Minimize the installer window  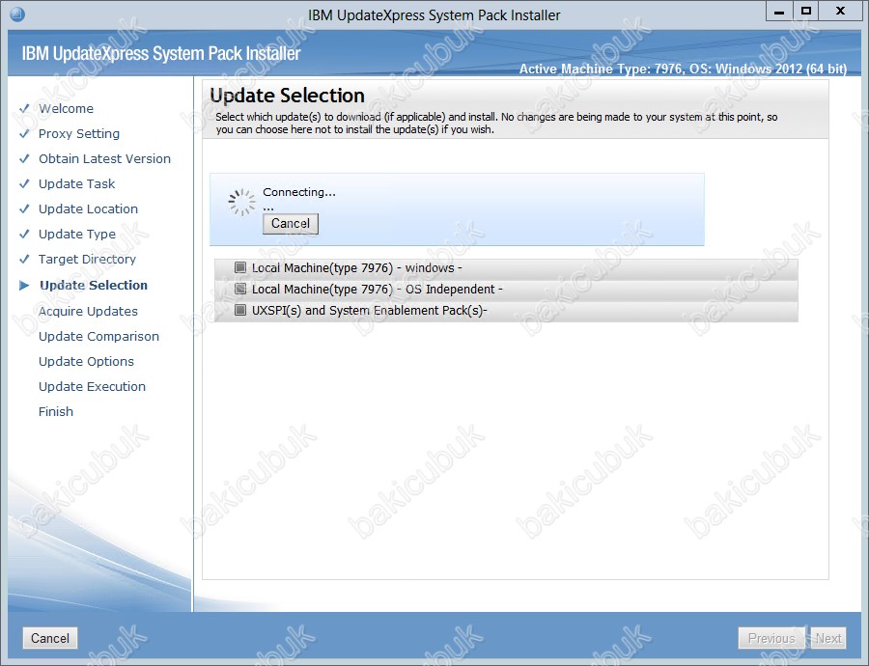coord(779,11)
